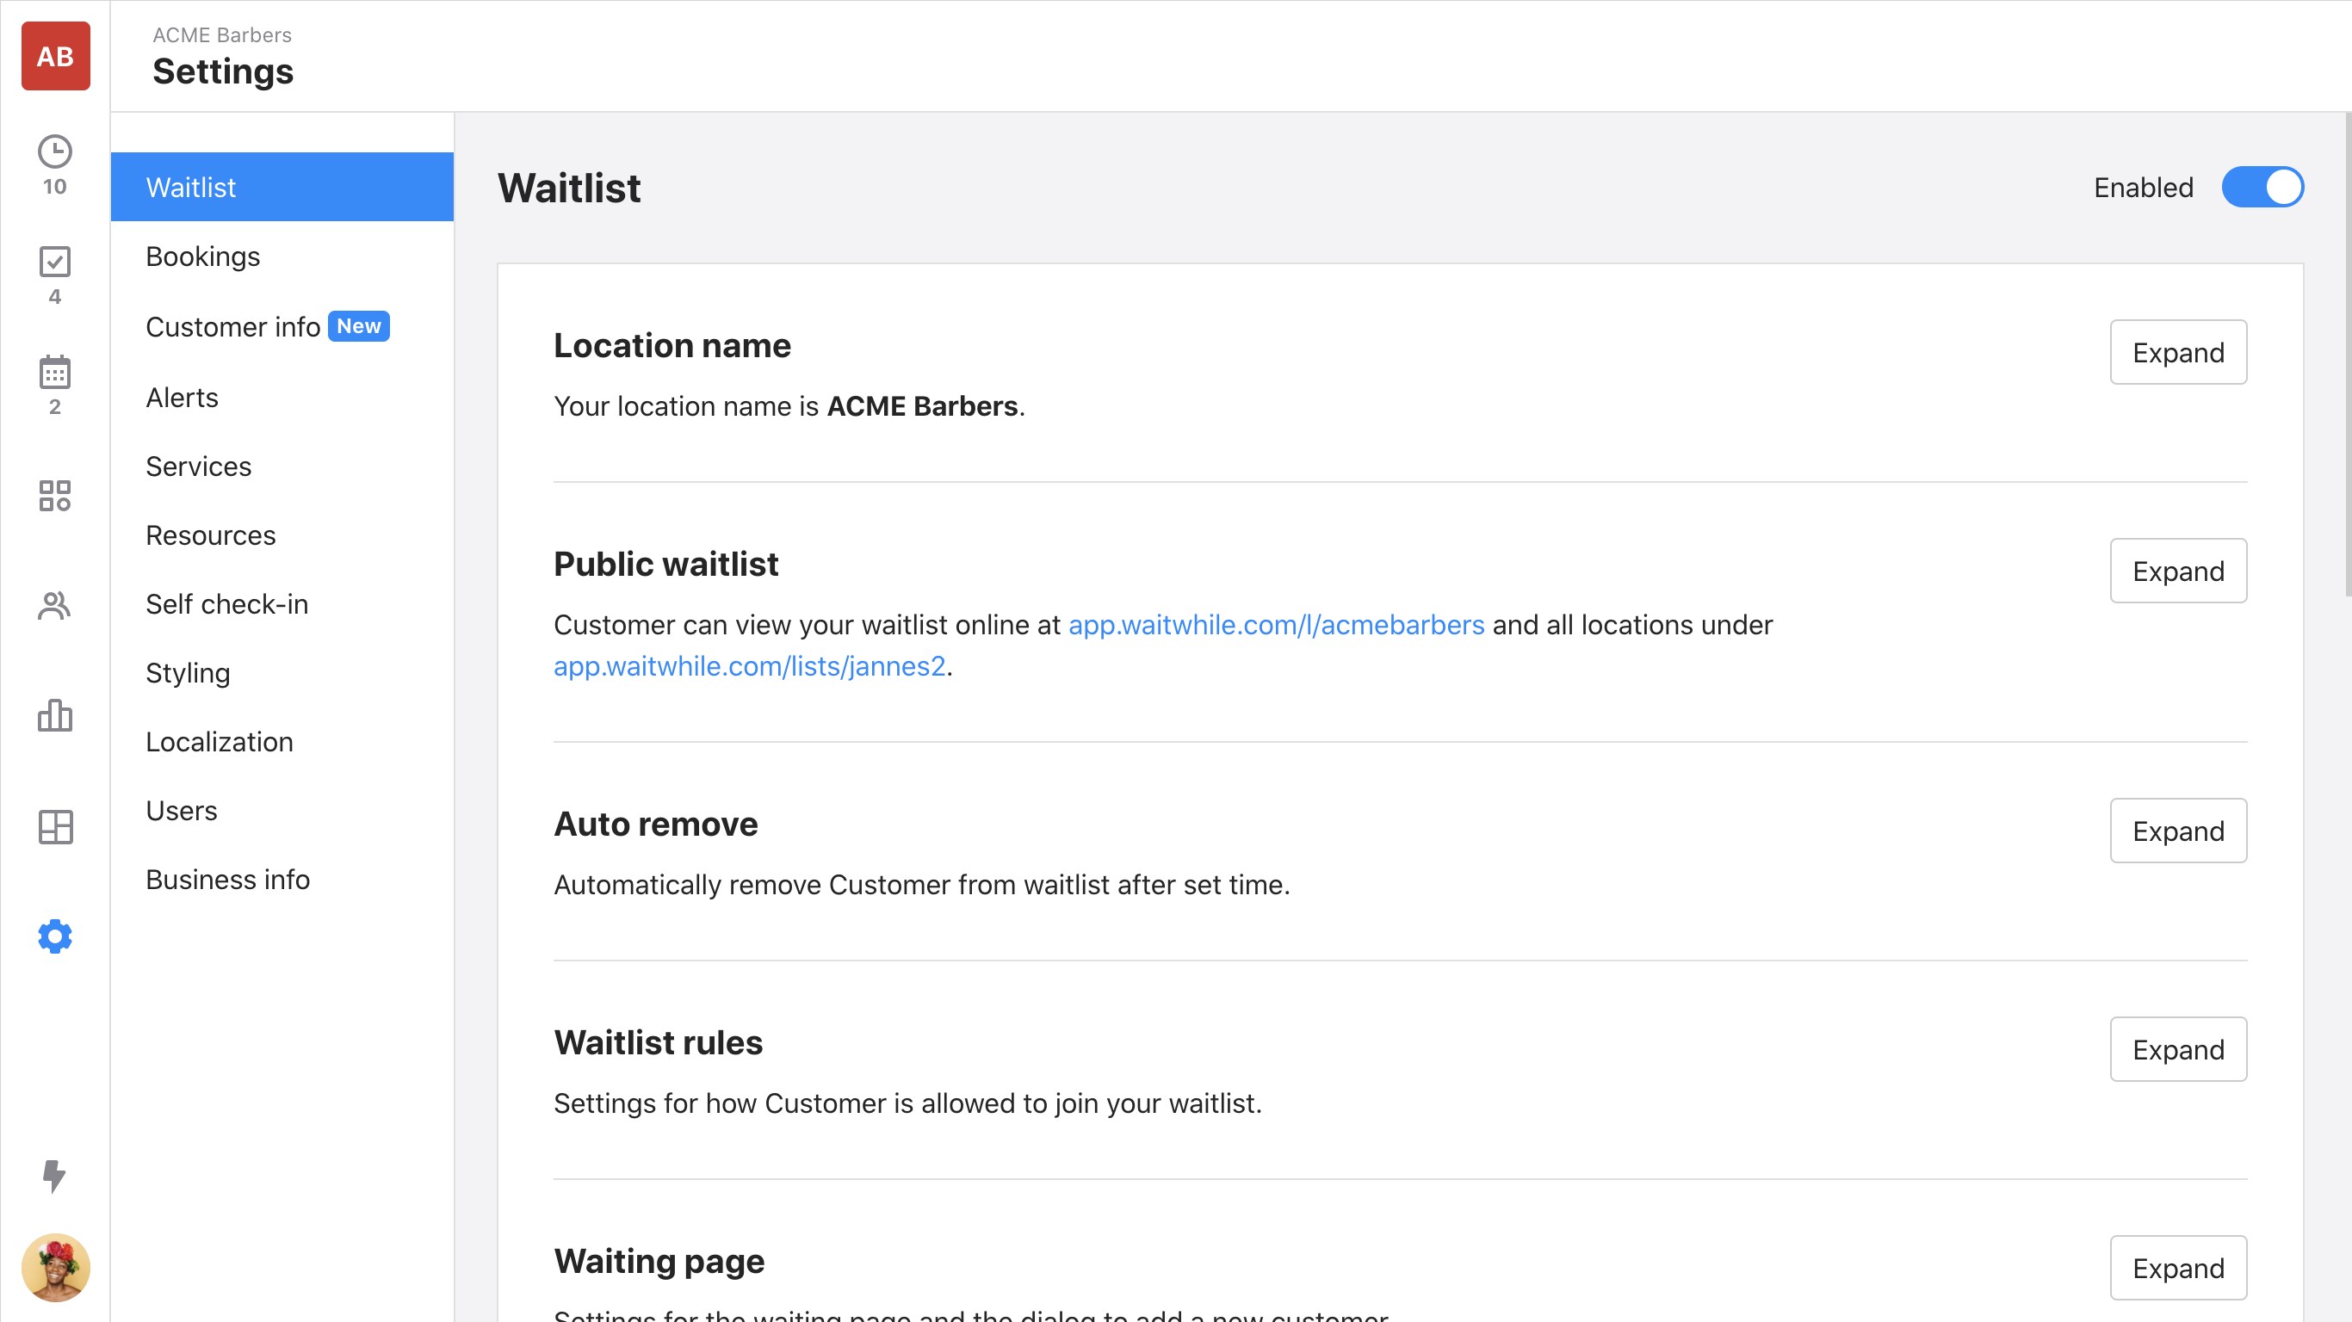2352x1322 pixels.
Task: Expand the Waitlist rules section
Action: [2177, 1049]
